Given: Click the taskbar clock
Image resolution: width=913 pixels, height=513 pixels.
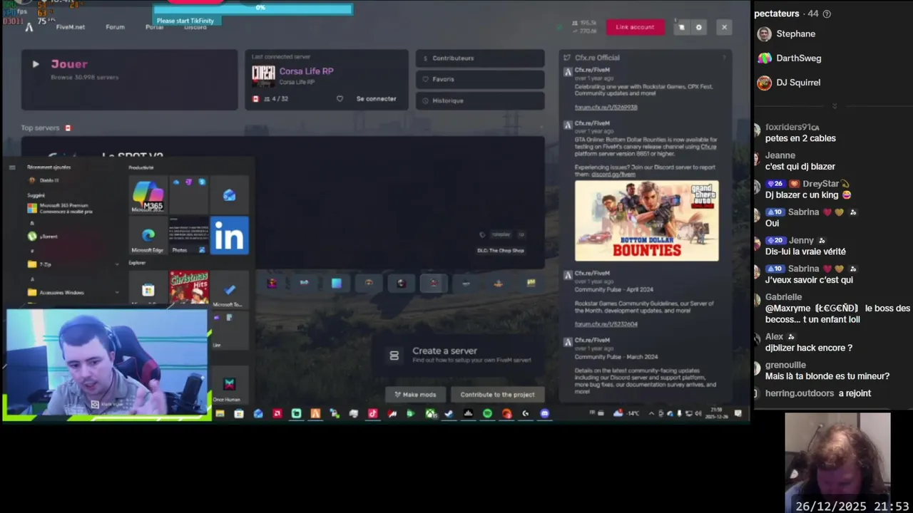Looking at the screenshot, I should [716, 413].
